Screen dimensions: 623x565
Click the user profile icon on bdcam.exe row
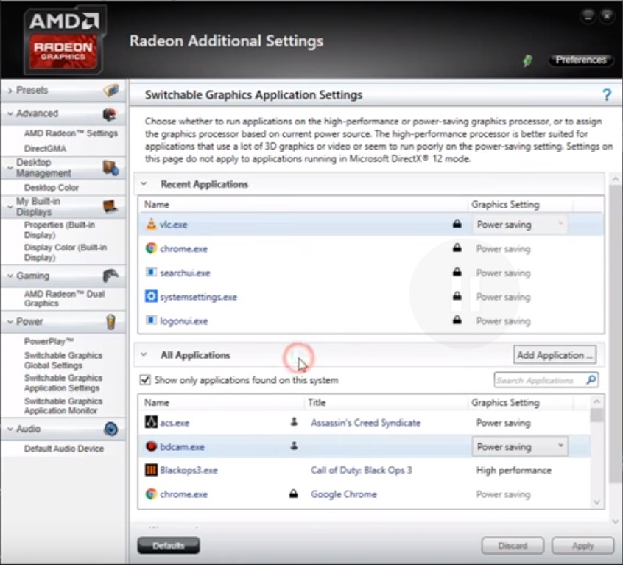coord(294,446)
